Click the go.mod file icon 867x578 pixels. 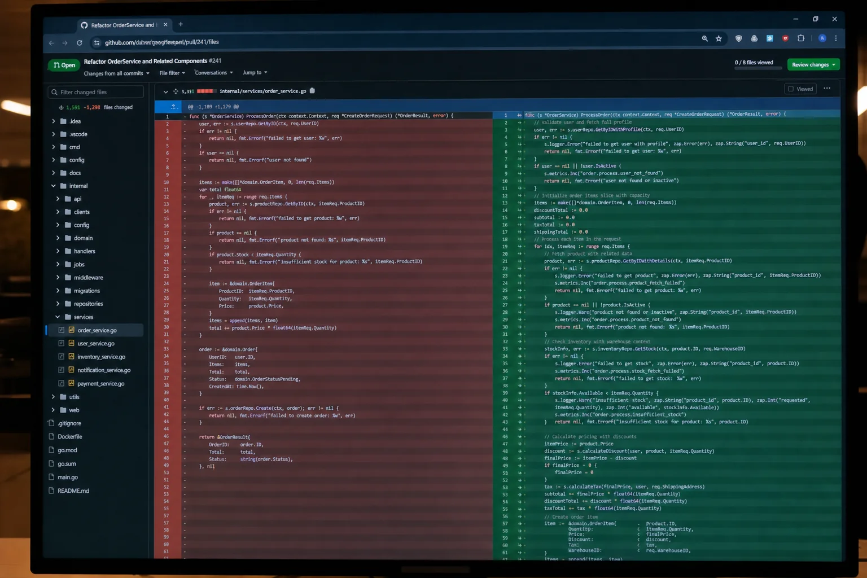(51, 450)
